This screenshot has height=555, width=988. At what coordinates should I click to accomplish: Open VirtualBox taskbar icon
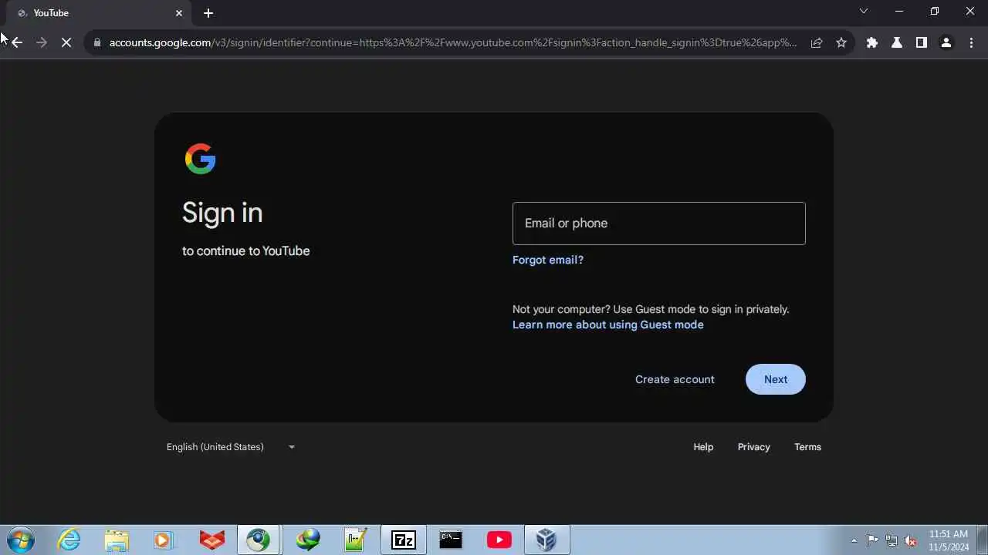click(546, 540)
